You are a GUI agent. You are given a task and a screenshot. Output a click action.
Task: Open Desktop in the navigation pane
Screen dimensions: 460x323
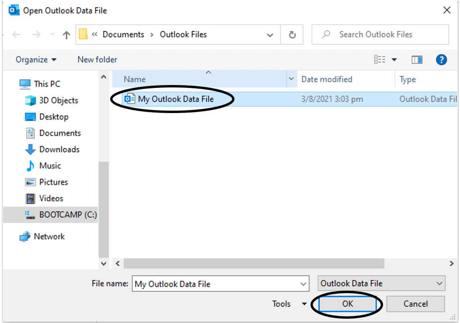[54, 117]
